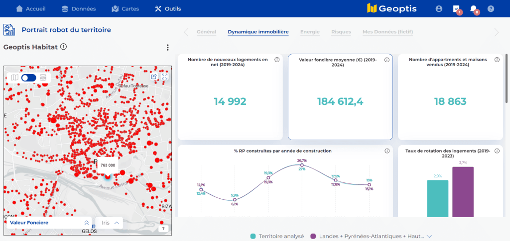Open the notifications bell
The width and height of the screenshot is (510, 241).
[474, 9]
